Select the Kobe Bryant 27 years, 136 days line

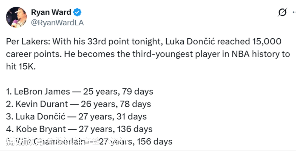[x=79, y=129]
